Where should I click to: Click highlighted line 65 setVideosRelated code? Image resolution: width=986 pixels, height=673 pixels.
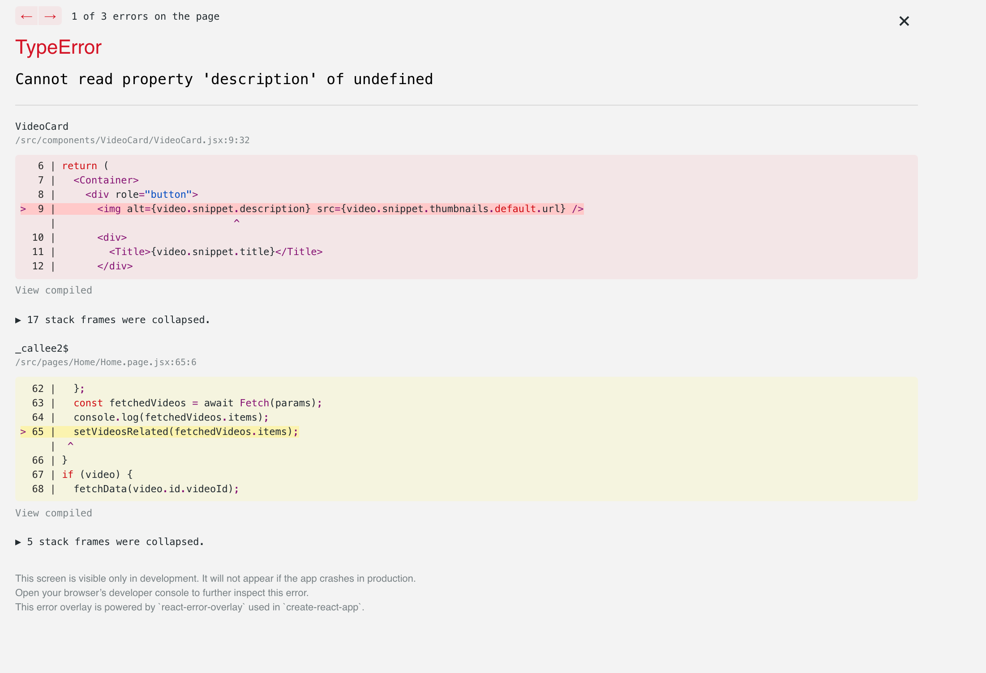coord(185,432)
